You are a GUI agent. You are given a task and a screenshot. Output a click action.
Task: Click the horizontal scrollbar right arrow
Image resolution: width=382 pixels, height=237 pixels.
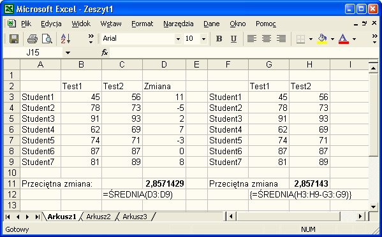(x=360, y=217)
